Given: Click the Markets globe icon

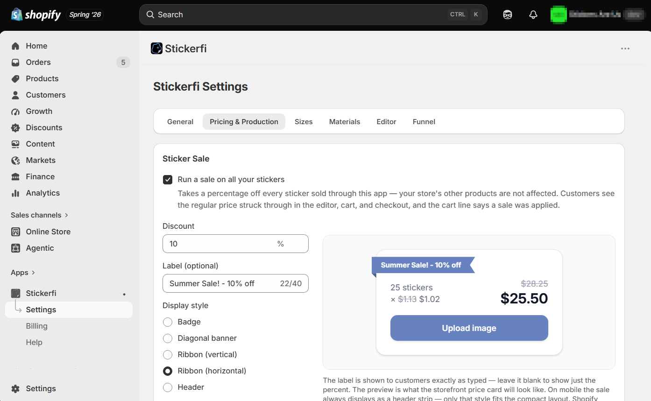Looking at the screenshot, I should tap(15, 160).
